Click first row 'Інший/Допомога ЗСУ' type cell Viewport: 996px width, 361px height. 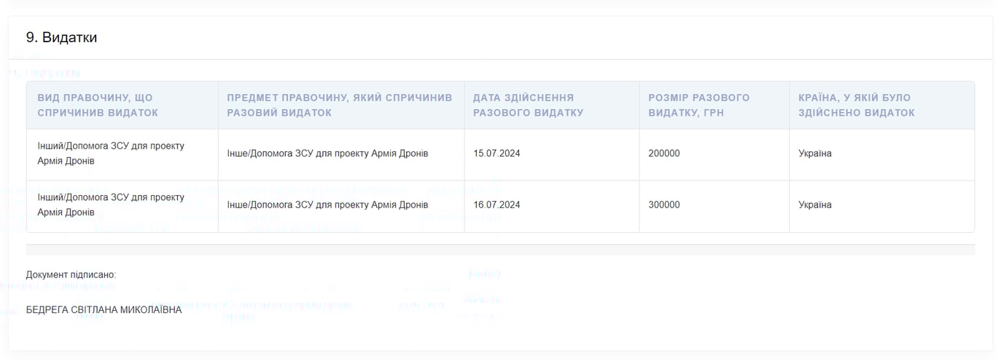point(111,154)
